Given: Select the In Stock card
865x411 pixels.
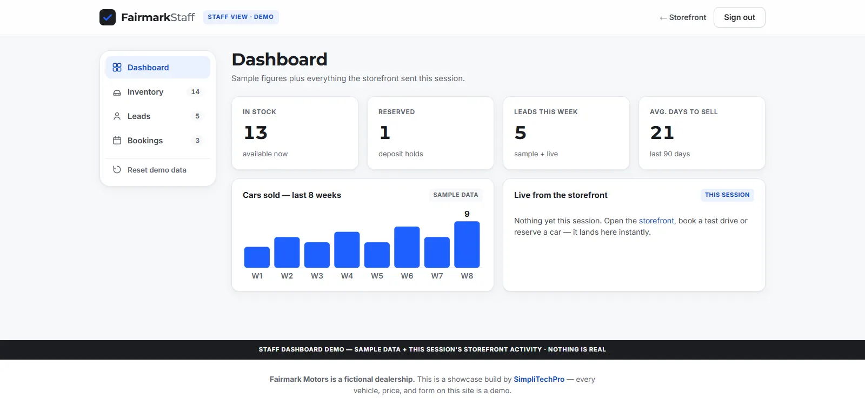Looking at the screenshot, I should 295,133.
